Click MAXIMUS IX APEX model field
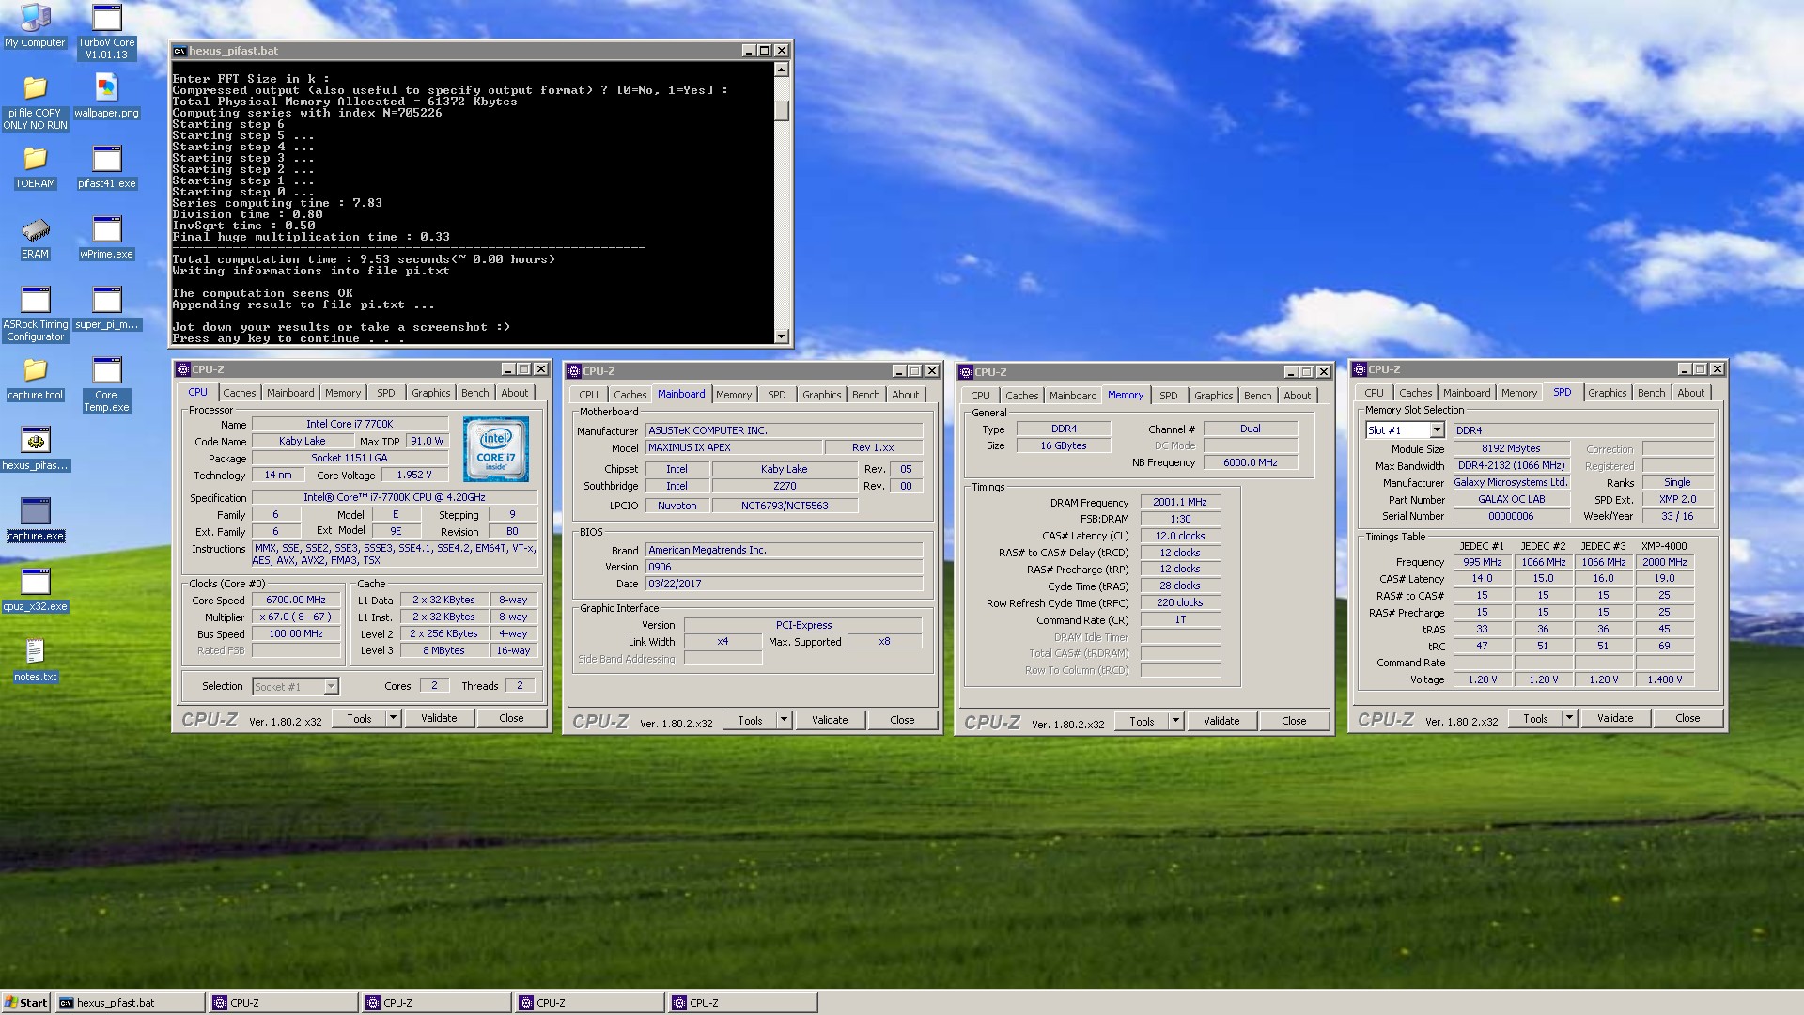 (734, 448)
